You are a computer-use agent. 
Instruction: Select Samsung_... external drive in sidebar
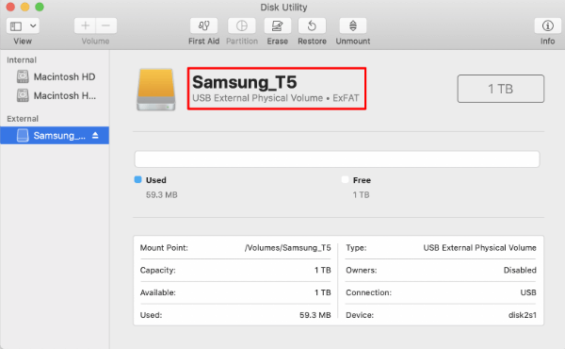tap(55, 135)
